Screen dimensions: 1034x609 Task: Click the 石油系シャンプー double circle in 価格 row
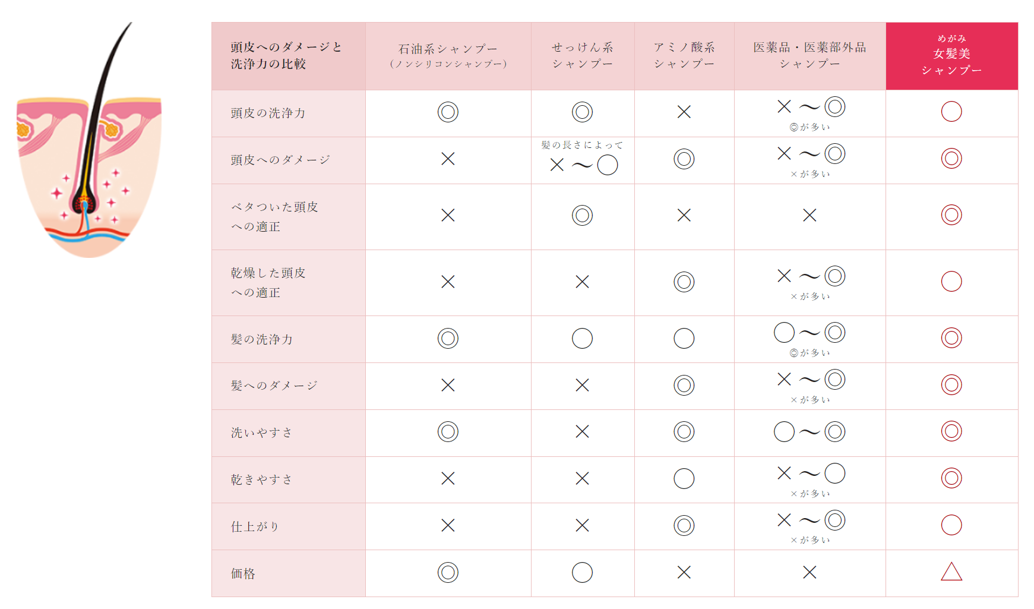(x=448, y=573)
